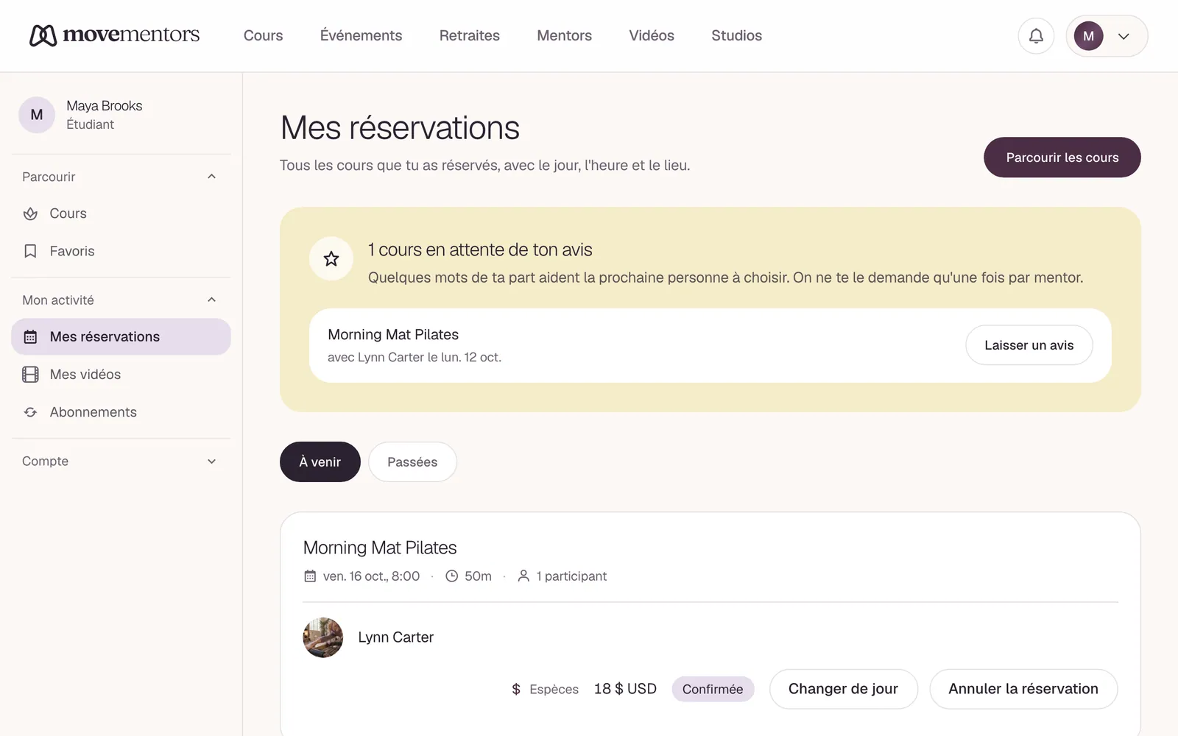The height and width of the screenshot is (736, 1178).
Task: Go to Retraites page
Action: click(470, 35)
